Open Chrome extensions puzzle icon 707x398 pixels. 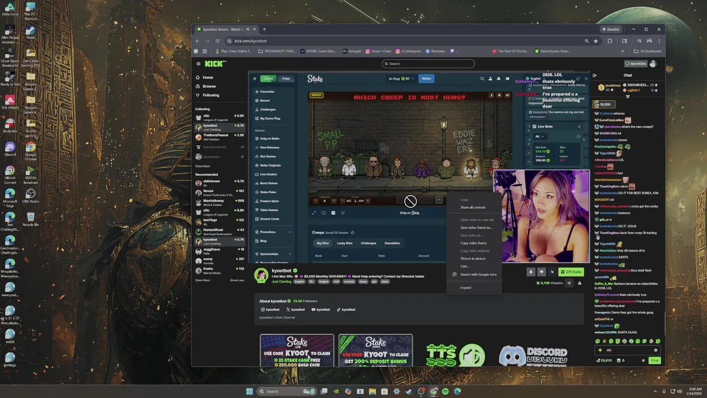(x=610, y=41)
